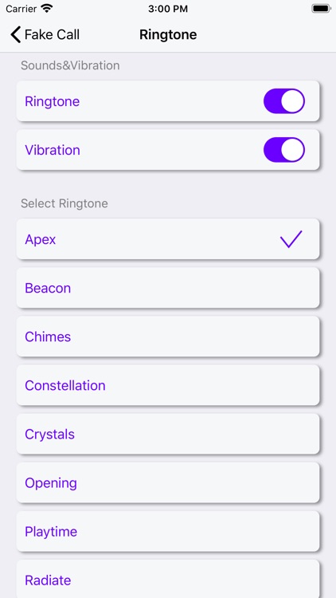Disable the Vibration toggle
Viewport: 336px width, 598px height.
[x=284, y=150]
